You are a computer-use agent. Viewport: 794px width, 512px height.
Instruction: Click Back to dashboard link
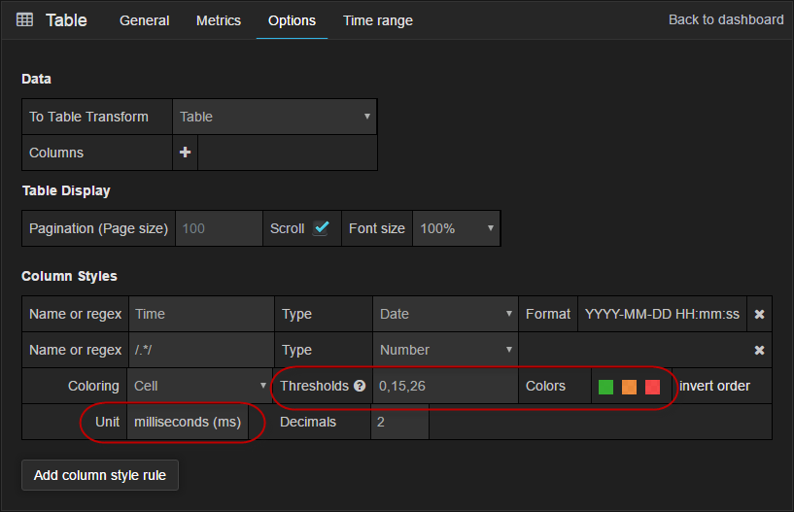pyautogui.click(x=725, y=19)
